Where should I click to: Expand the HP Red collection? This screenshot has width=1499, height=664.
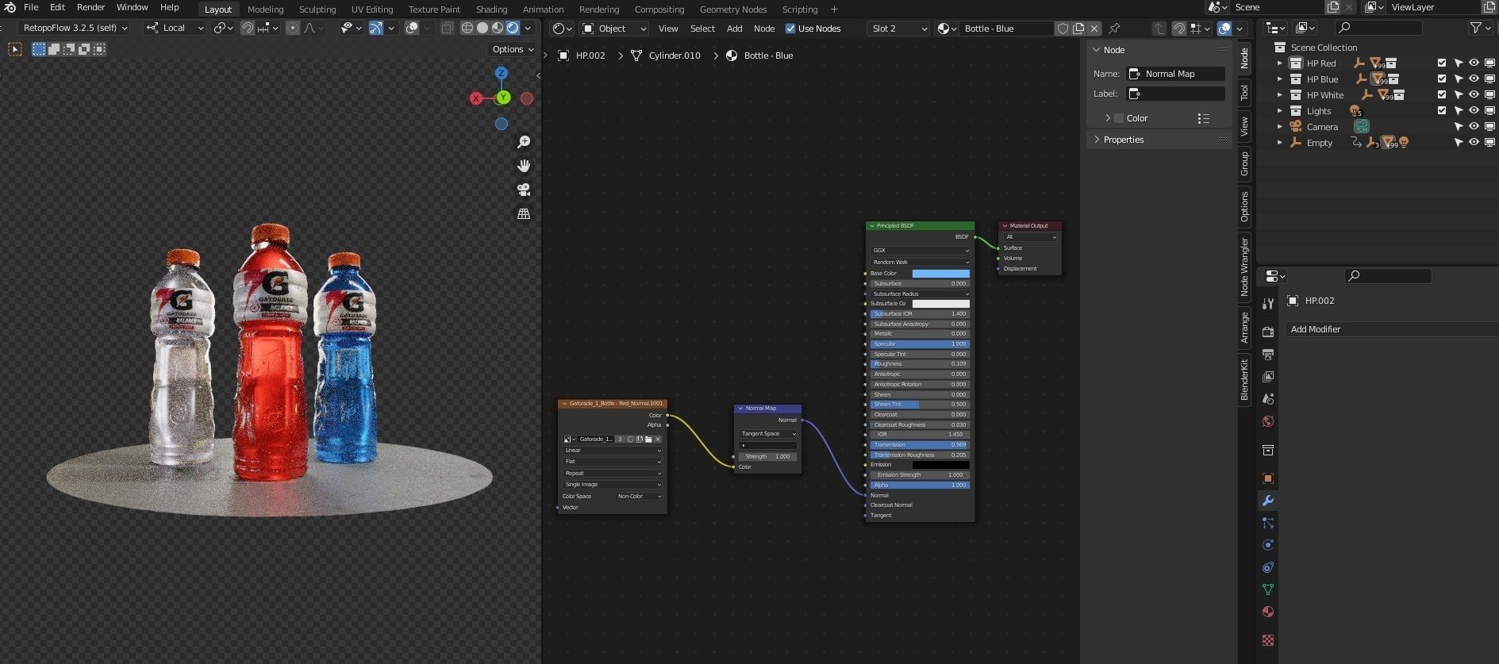[x=1279, y=63]
